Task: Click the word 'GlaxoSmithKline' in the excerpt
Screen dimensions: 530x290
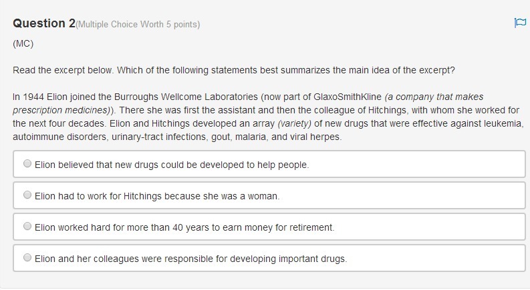Action: tap(348, 97)
